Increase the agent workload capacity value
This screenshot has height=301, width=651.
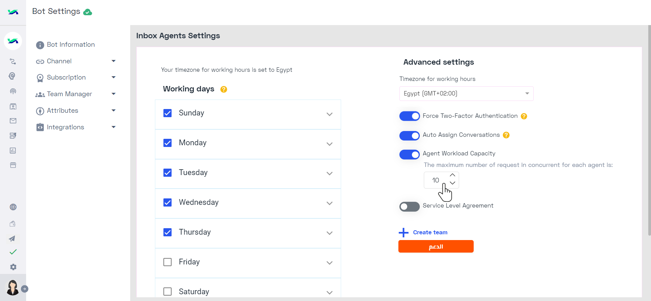(x=452, y=175)
